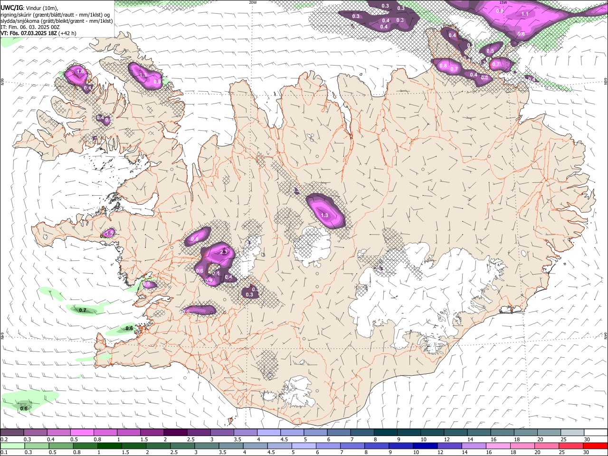Pick the bright red swatch ending rain scale
The image size is (608, 456).
click(x=595, y=446)
